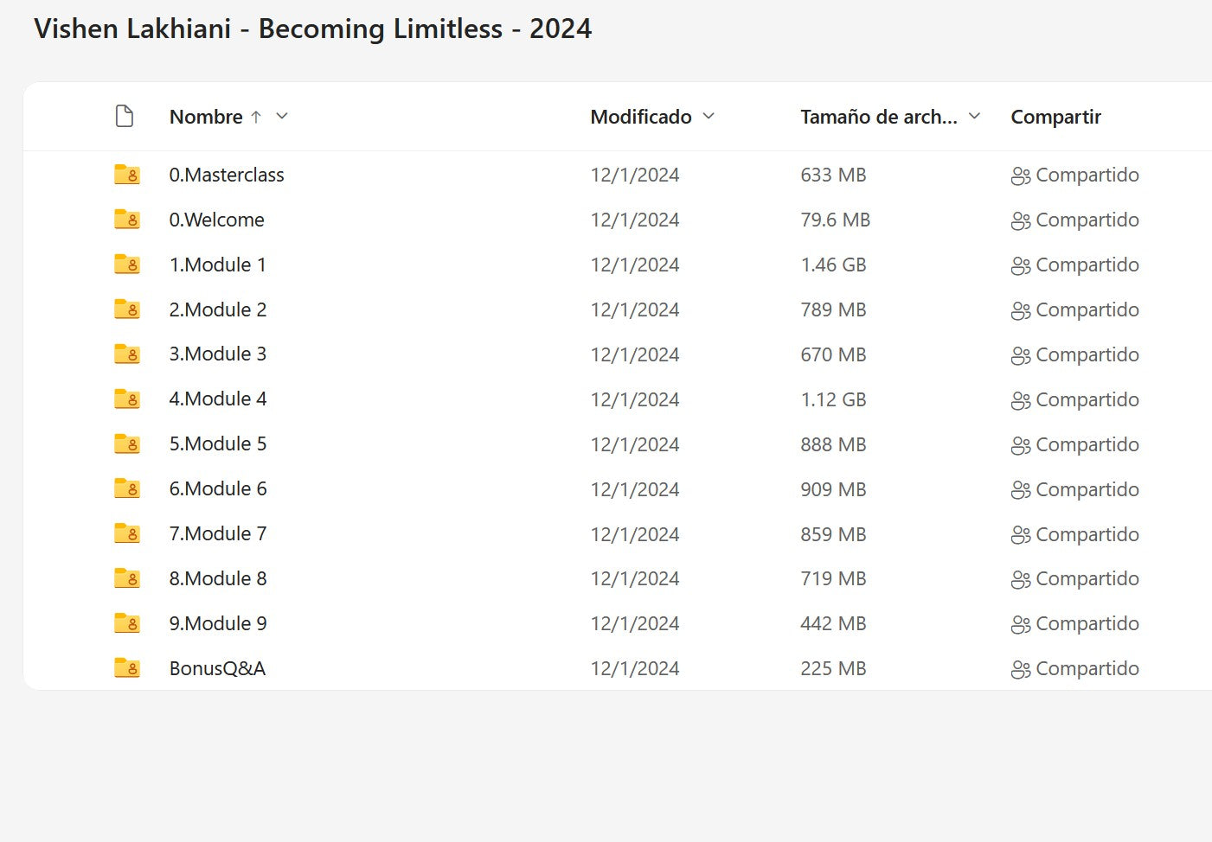This screenshot has width=1212, height=842.
Task: Click Compartido status for 3.Module 3
Action: click(1087, 354)
